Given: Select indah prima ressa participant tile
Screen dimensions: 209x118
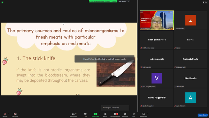Looking at the screenshot, I should [x=157, y=40].
